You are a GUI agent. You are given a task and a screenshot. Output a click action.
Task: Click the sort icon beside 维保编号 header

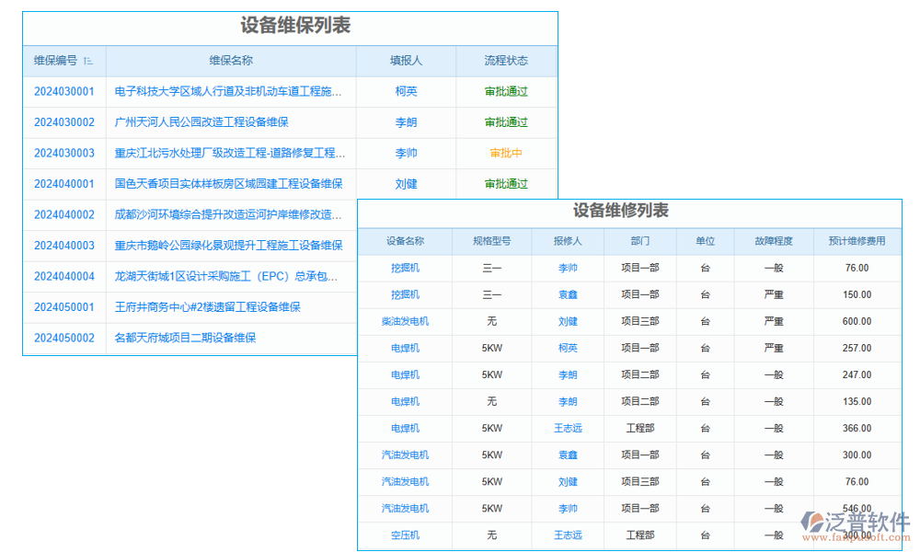click(x=89, y=60)
